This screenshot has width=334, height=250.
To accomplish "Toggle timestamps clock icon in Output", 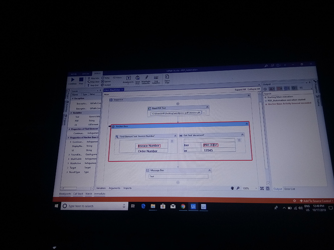I will coord(265,89).
